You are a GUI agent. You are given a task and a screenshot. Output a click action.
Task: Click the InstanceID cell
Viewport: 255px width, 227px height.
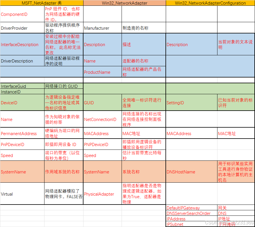tap(22, 92)
